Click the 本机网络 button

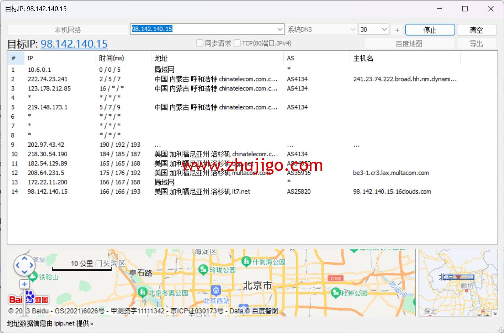(68, 30)
